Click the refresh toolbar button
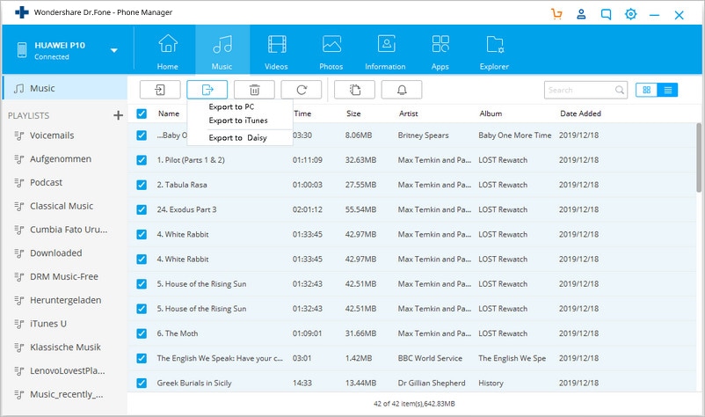The width and height of the screenshot is (705, 417). pos(302,90)
